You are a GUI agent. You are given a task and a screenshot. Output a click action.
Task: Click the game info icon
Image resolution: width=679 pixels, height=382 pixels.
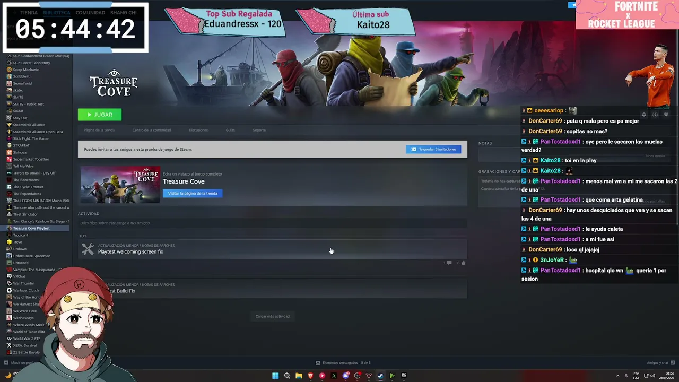click(655, 115)
